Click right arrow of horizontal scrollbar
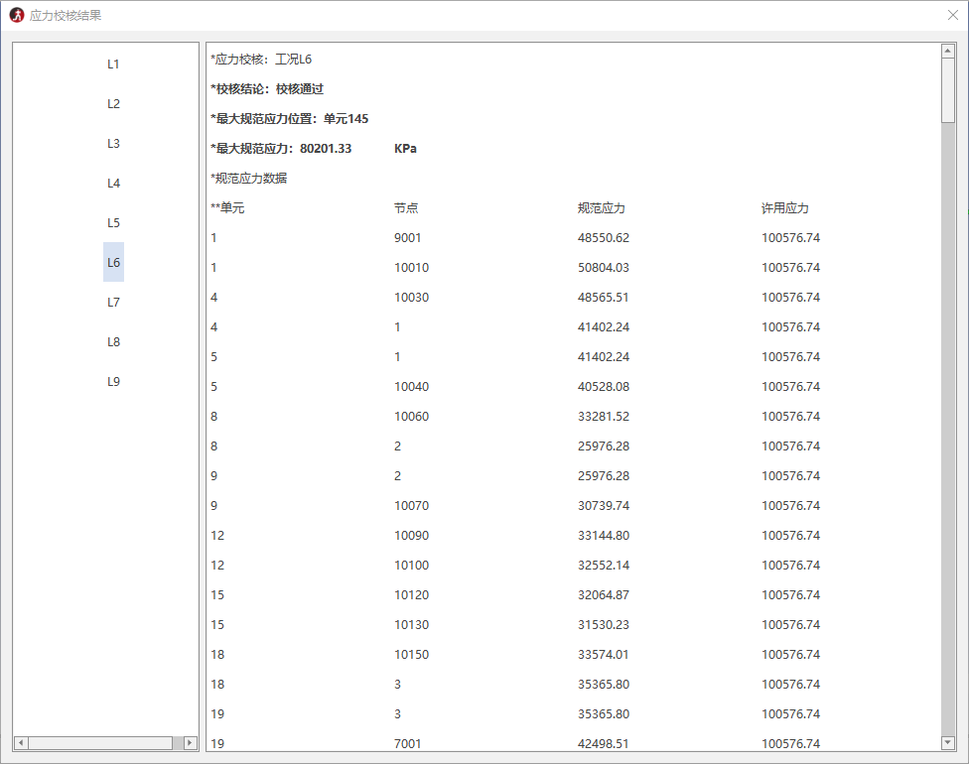The image size is (969, 764). point(191,742)
